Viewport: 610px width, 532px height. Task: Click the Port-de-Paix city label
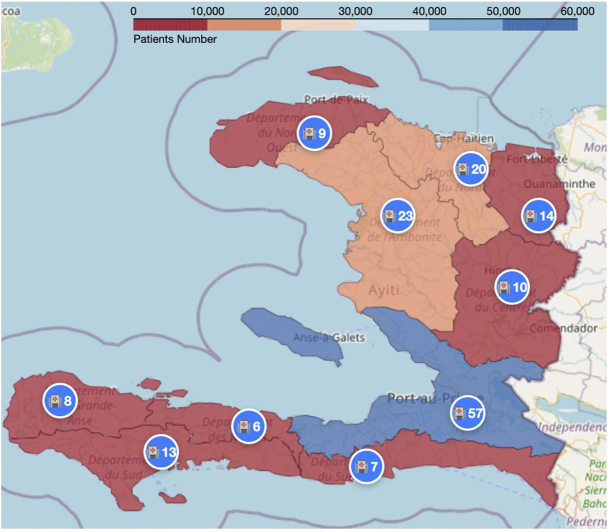point(336,100)
